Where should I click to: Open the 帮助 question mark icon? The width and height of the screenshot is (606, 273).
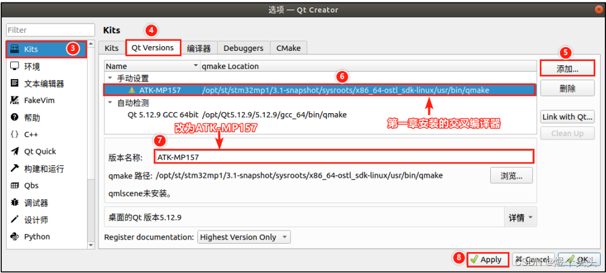click(x=14, y=117)
